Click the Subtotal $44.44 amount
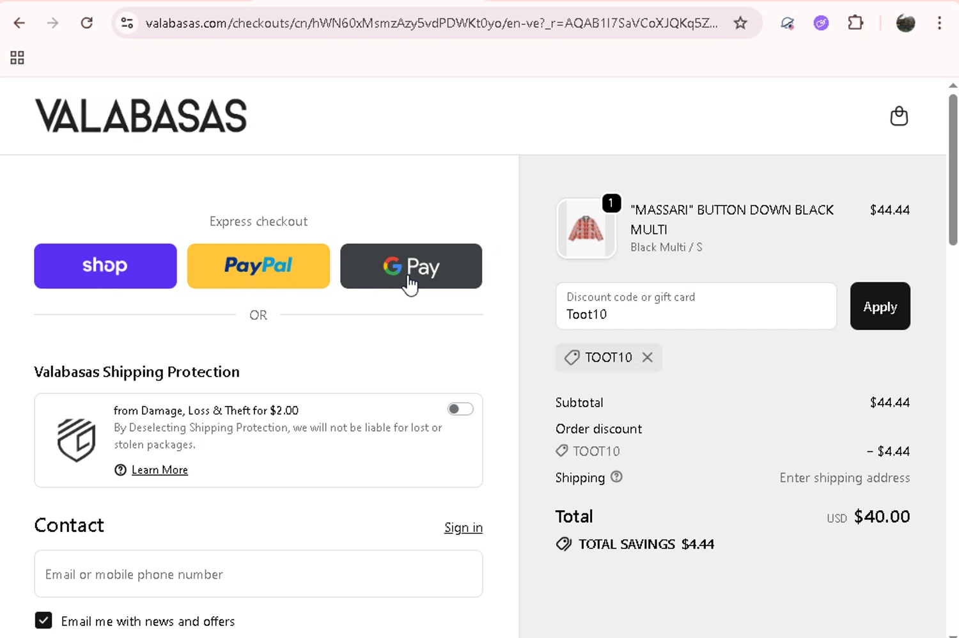The image size is (959, 638). 890,402
